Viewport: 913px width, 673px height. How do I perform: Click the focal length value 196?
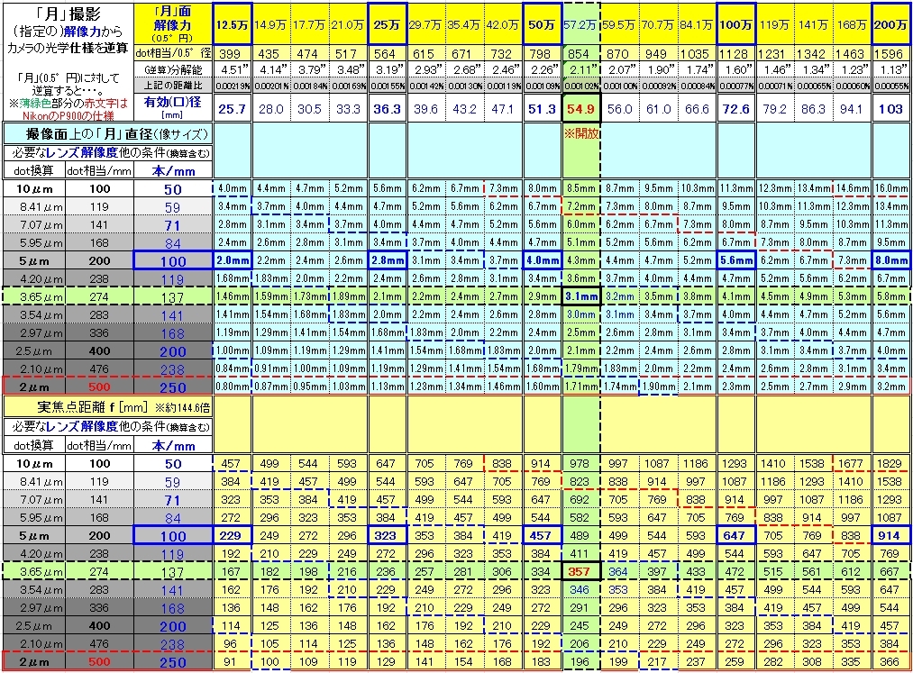click(x=580, y=662)
